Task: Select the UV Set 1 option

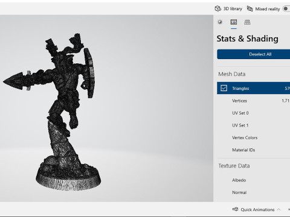Action: [254, 125]
